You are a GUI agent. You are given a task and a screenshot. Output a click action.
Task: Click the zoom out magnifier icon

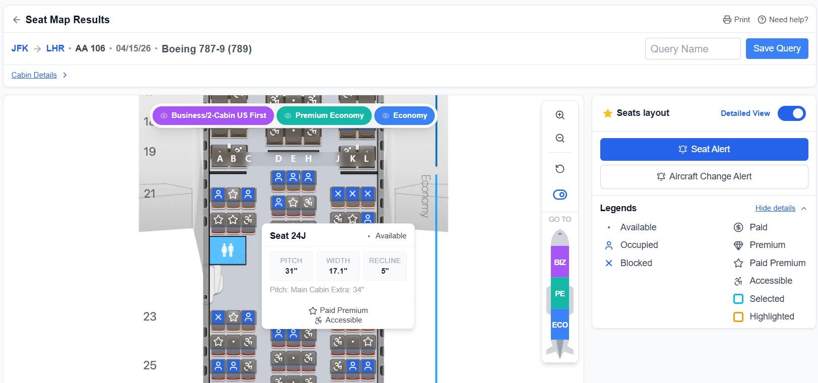click(559, 139)
